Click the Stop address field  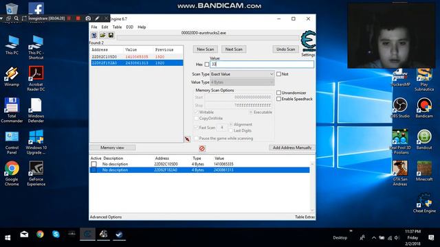click(239, 105)
